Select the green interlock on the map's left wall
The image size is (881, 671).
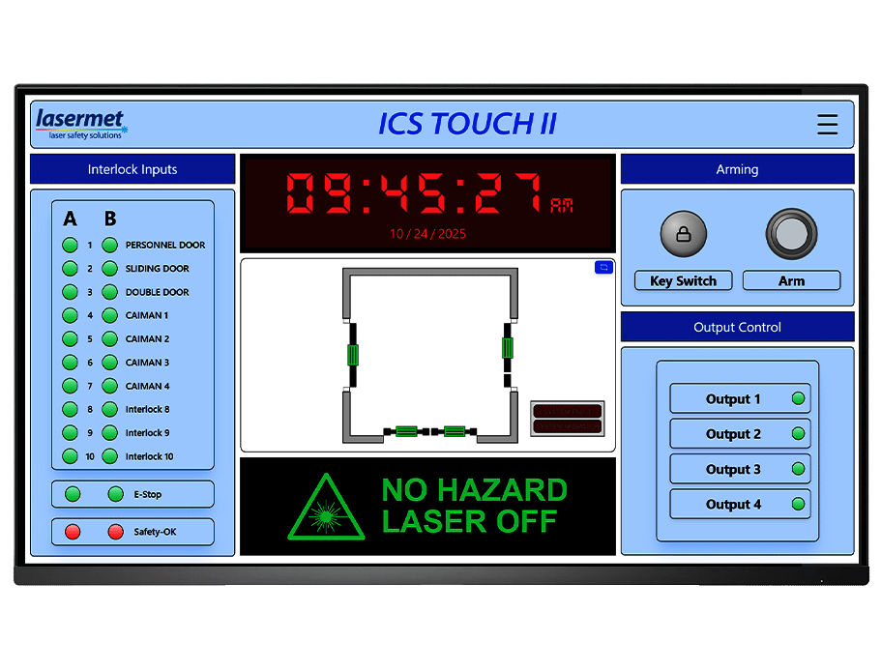point(353,355)
